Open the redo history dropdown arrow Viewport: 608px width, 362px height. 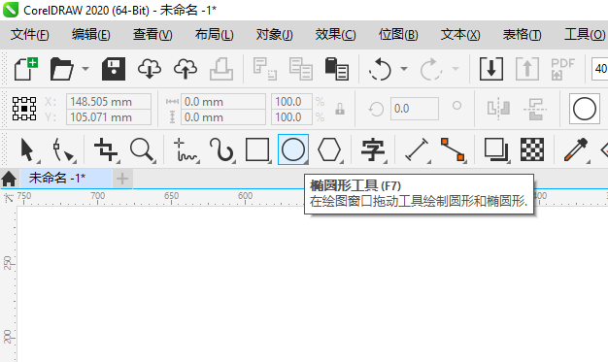[456, 69]
